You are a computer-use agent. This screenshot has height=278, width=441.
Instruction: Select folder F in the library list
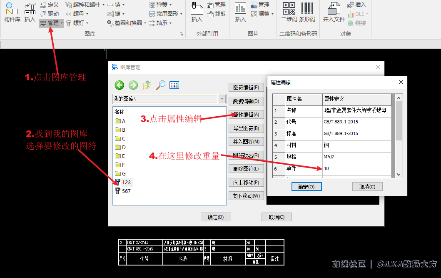point(120,165)
